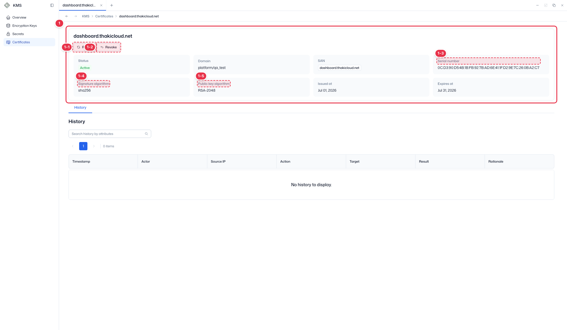This screenshot has height=330, width=567.
Task: Click the Rationale column header
Action: coord(519,161)
